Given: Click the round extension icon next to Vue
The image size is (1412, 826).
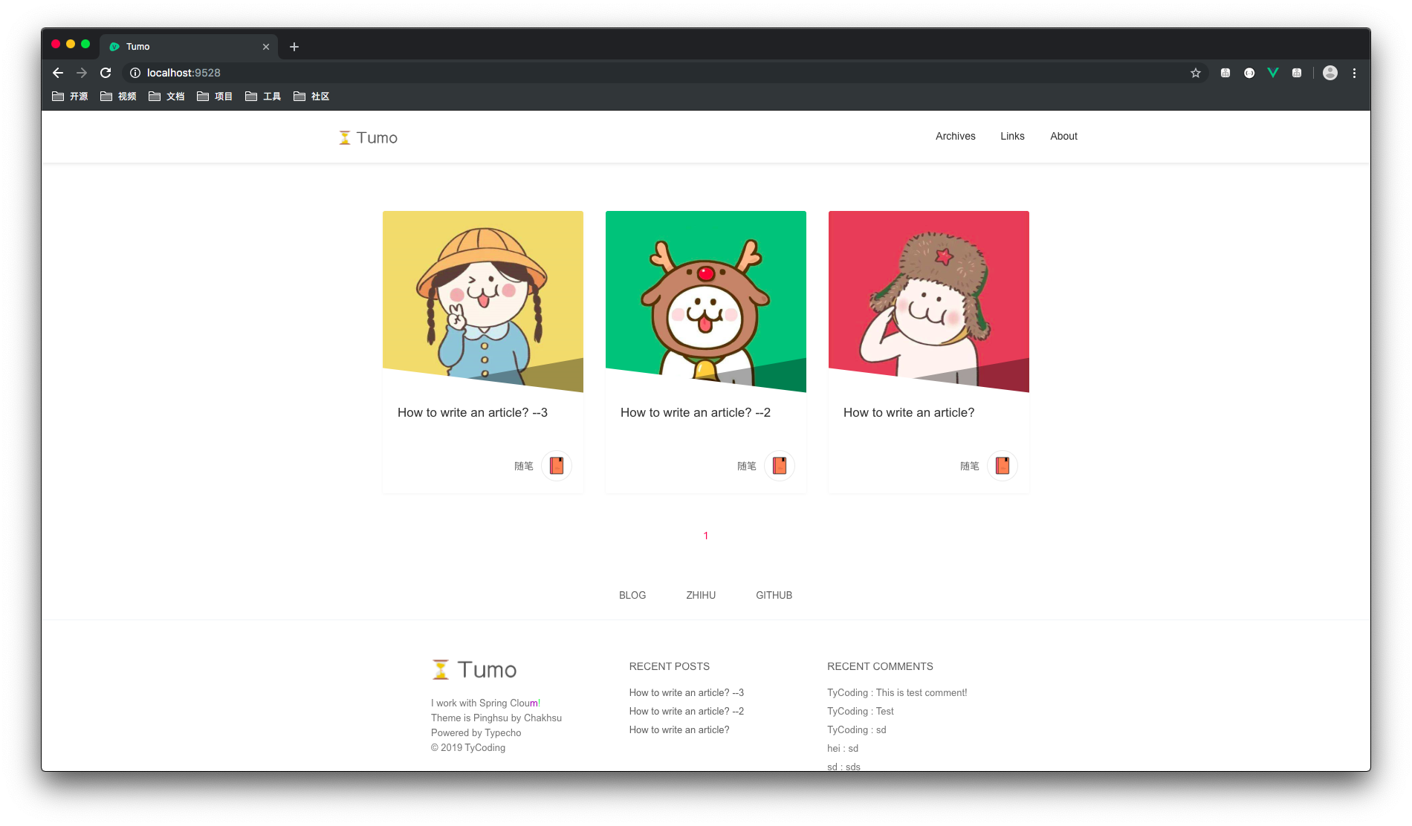Looking at the screenshot, I should (x=1249, y=73).
